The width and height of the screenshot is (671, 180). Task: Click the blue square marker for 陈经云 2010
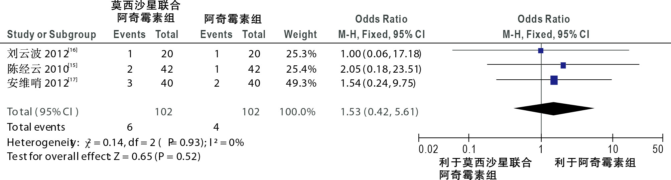(563, 65)
